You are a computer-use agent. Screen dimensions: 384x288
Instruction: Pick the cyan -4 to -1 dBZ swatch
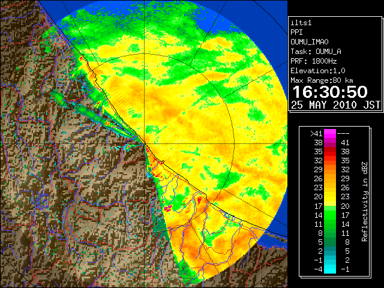point(330,269)
